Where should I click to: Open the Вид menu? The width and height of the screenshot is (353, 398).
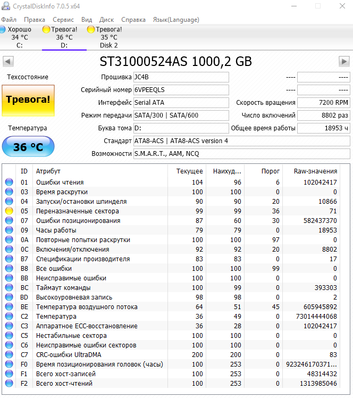click(87, 20)
